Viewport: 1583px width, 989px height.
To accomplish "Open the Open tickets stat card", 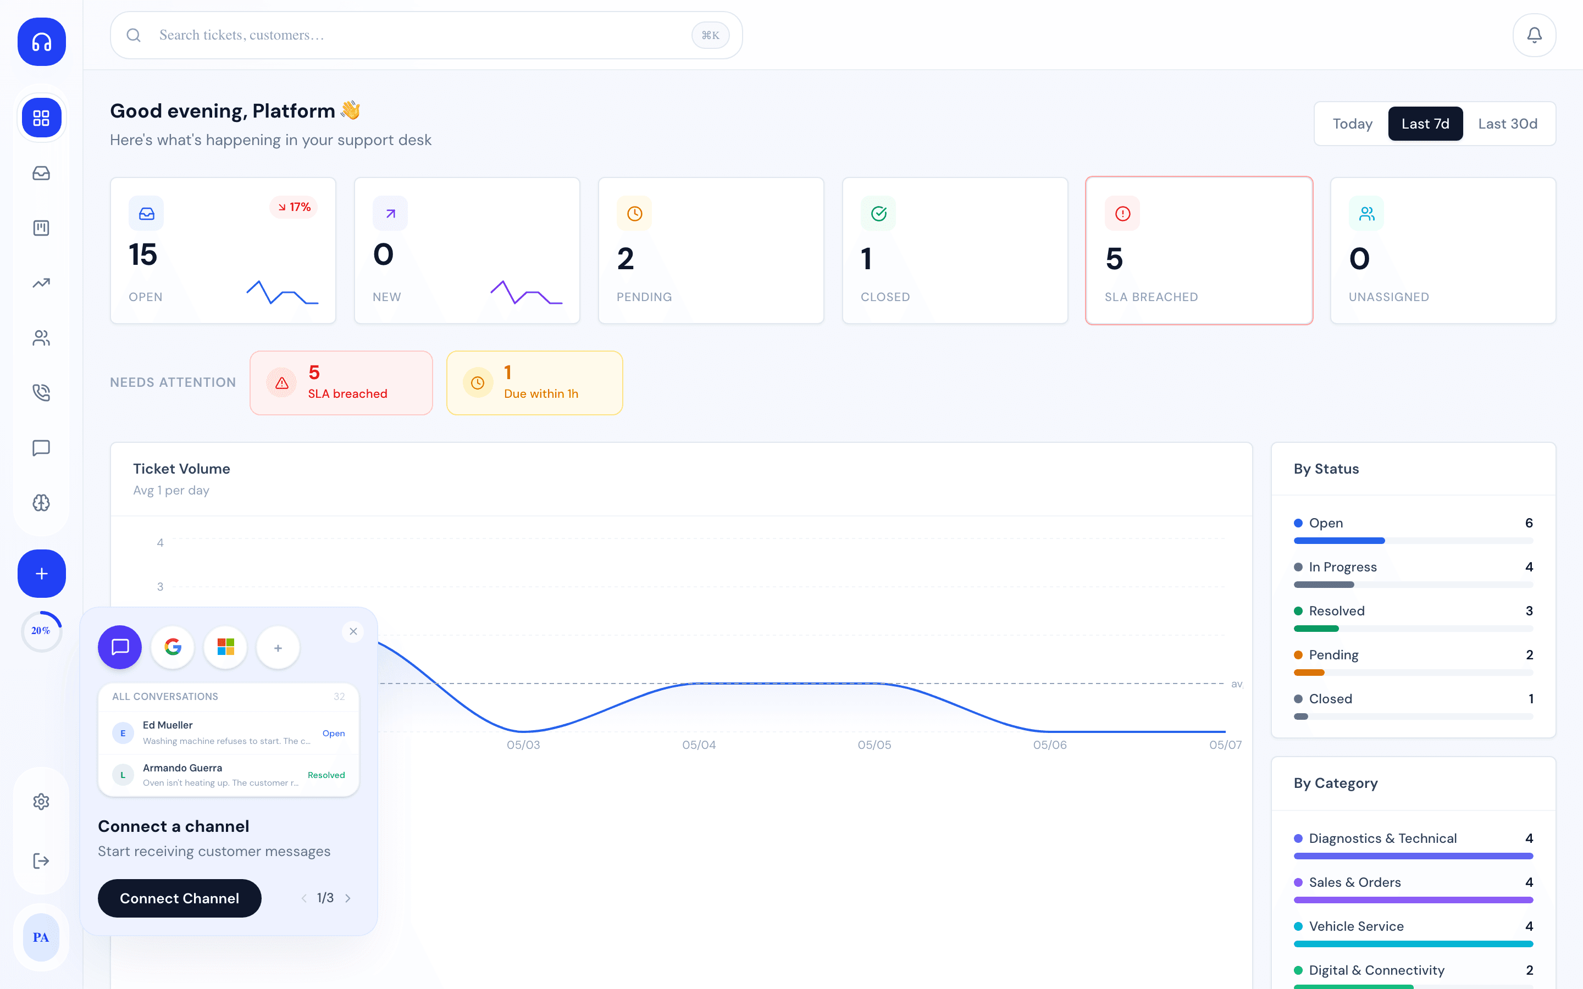I will 223,251.
